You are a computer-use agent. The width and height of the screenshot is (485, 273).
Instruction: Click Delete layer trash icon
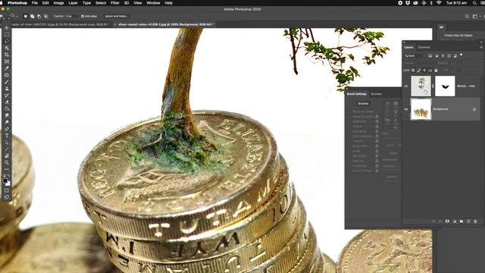coord(475,221)
